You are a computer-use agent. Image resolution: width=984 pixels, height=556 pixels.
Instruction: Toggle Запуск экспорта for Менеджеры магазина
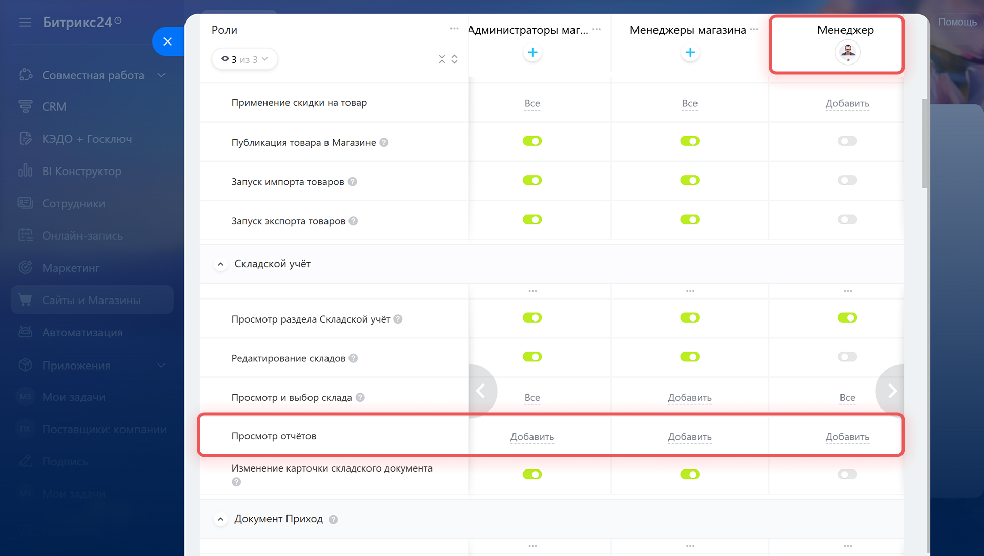690,219
